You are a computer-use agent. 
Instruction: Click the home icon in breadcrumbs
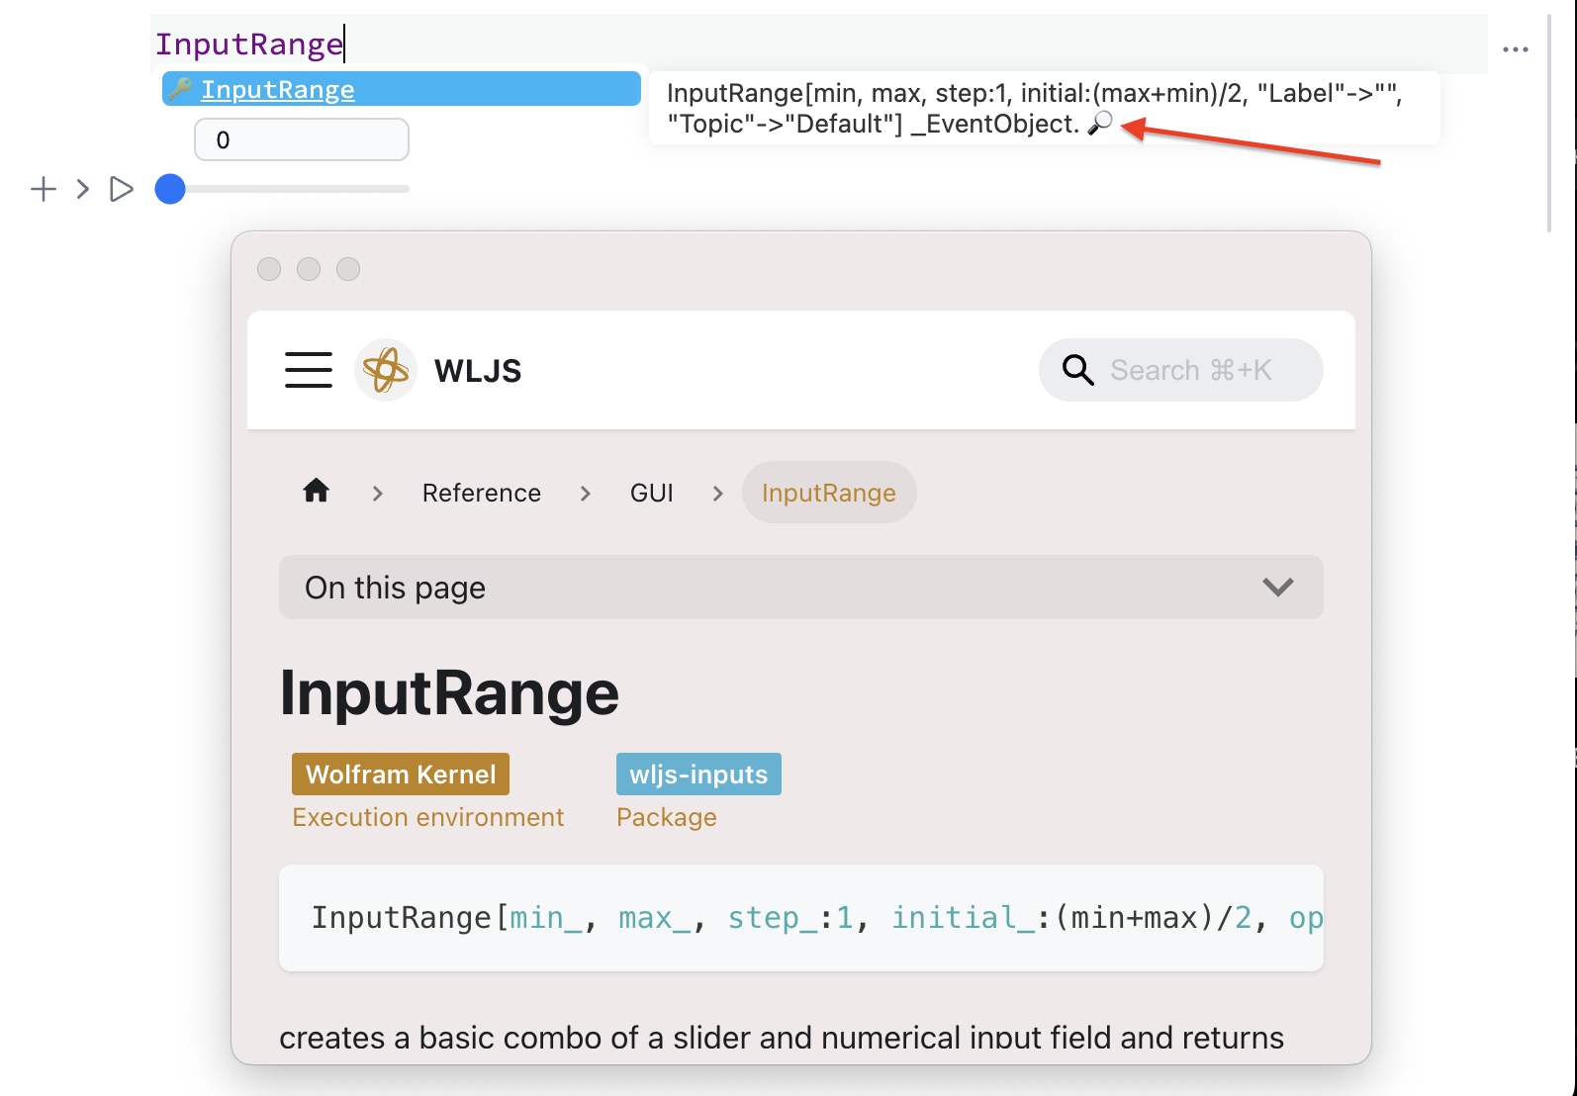[x=317, y=491]
